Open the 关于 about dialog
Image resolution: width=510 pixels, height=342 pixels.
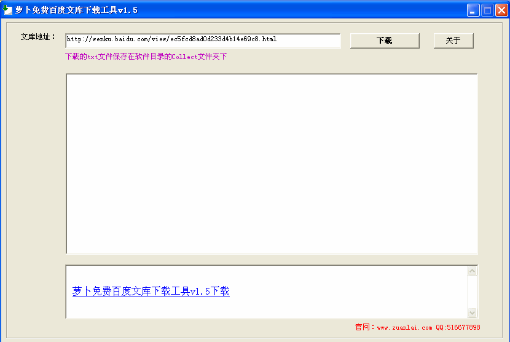[453, 41]
